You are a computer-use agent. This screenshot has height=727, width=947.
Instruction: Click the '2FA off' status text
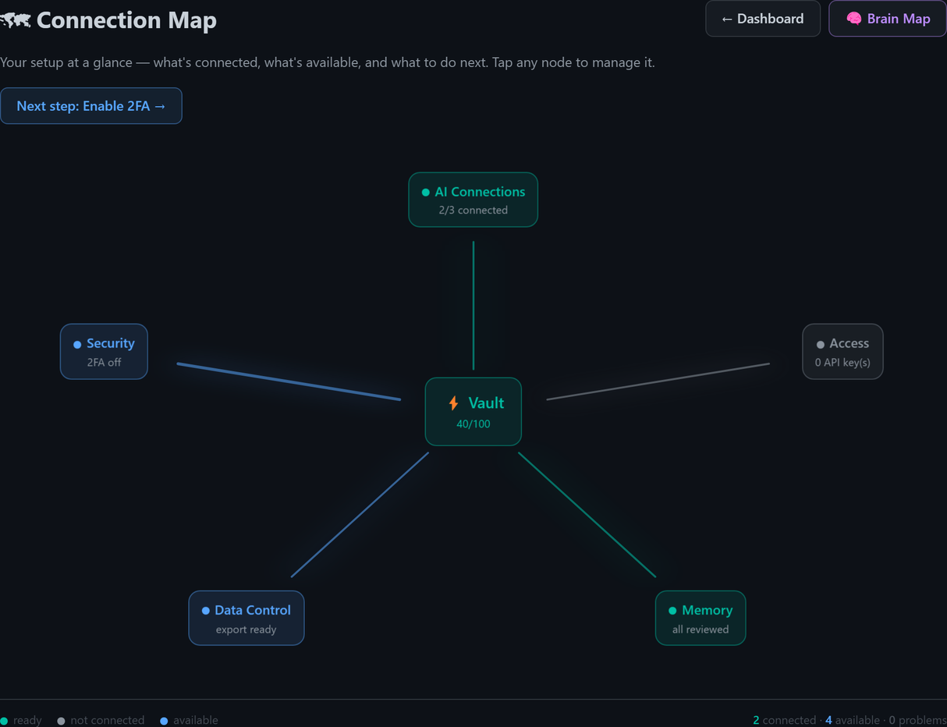[104, 363]
